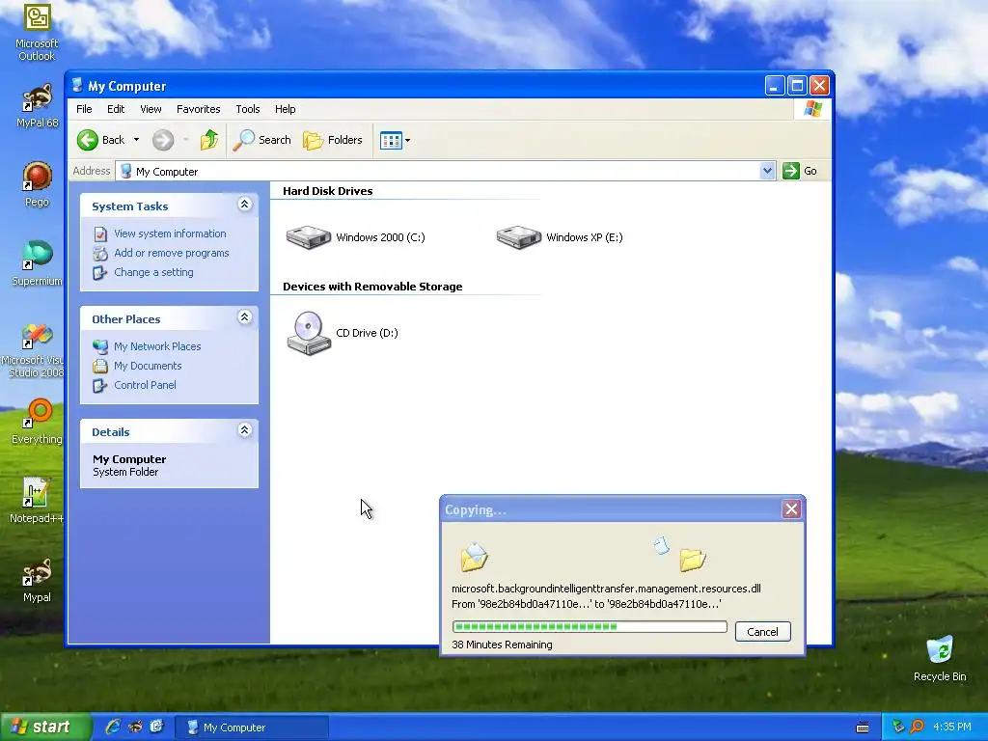Collapse the Other Places panel

click(x=244, y=316)
